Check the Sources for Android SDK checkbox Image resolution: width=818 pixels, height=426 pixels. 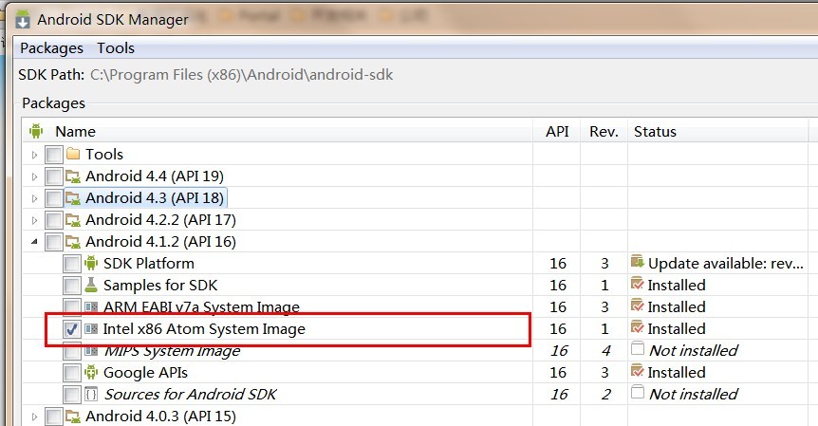(71, 395)
